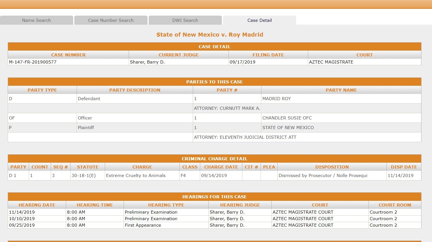This screenshot has height=242, width=432.
Task: Click Courtroom 2 in the 09/25/2019 row
Action: (x=383, y=225)
